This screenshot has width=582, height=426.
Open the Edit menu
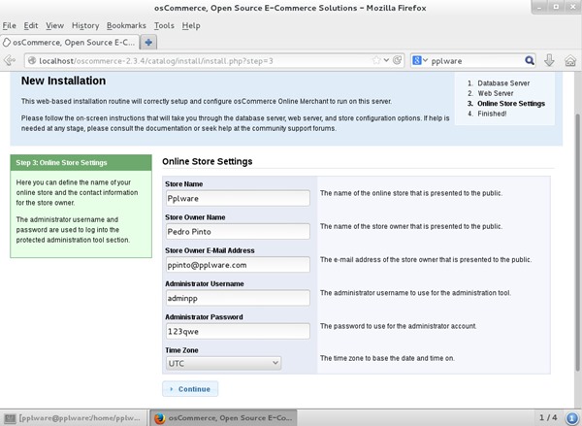pos(31,25)
